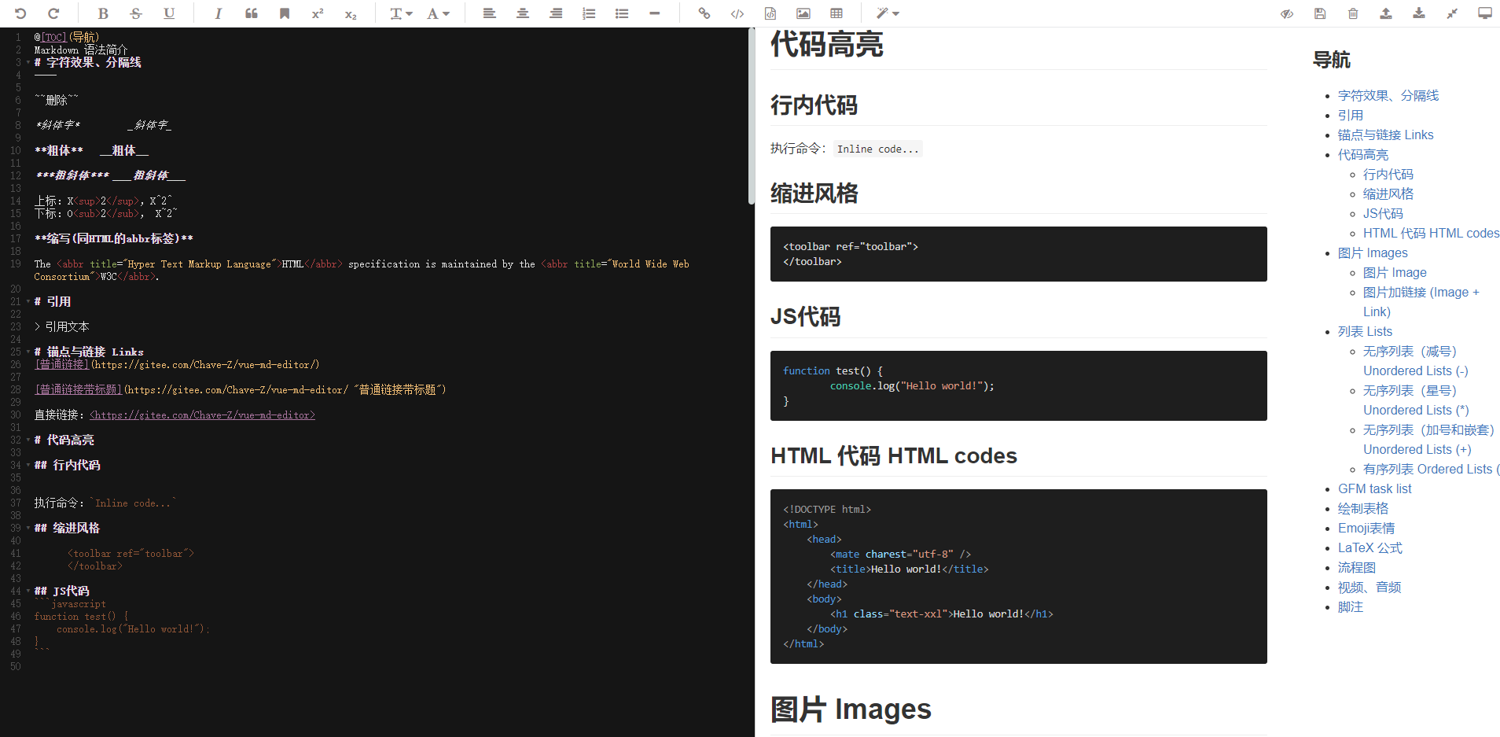This screenshot has width=1500, height=737.
Task: Apply underline formatting with U icon
Action: coord(169,13)
